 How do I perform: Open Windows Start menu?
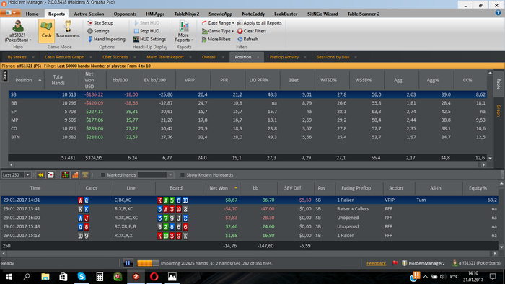point(9,276)
